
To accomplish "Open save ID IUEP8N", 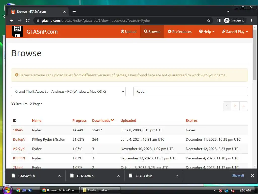I will click(19, 158).
